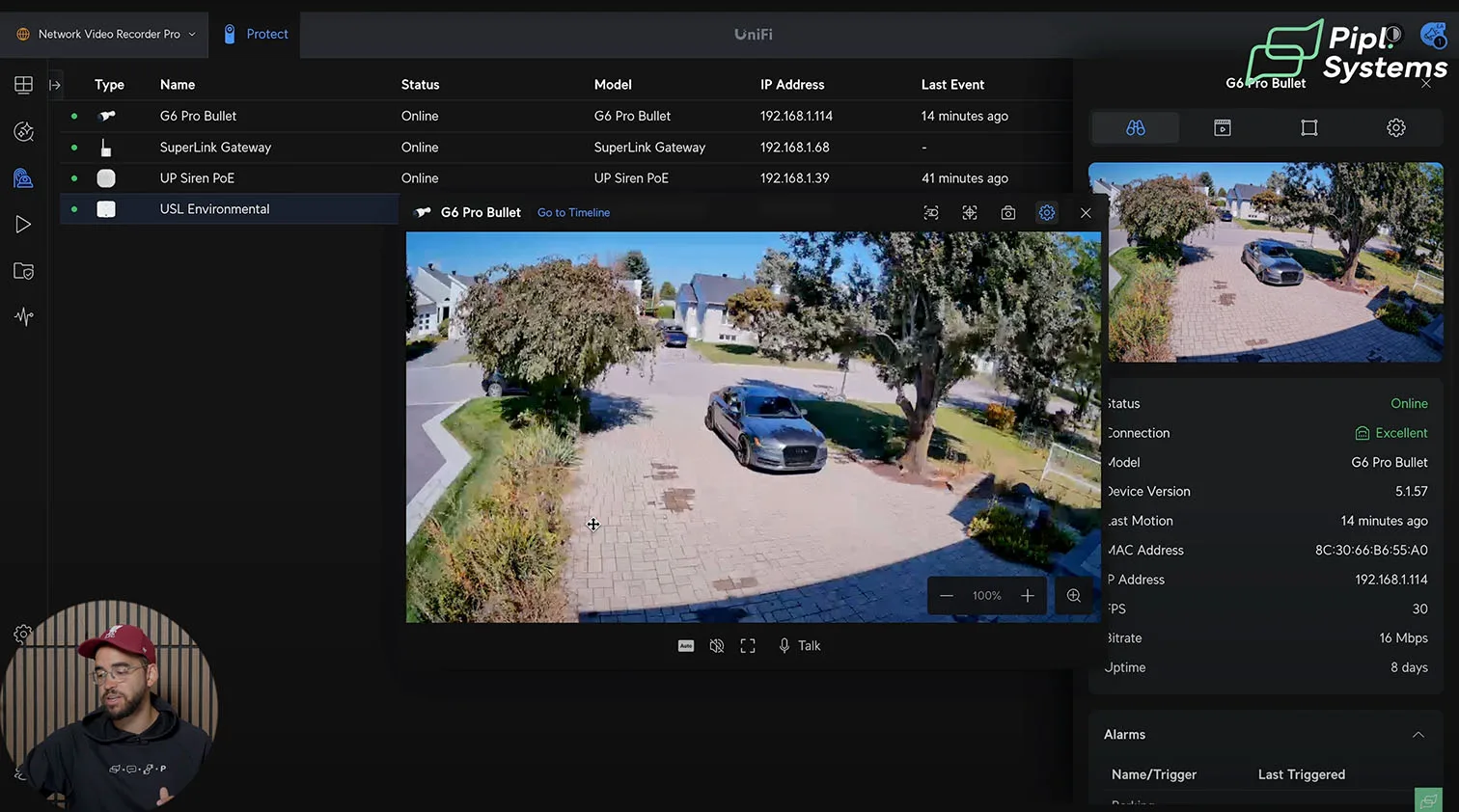Sort by the Type column header
The height and width of the screenshot is (812, 1459).
click(109, 85)
